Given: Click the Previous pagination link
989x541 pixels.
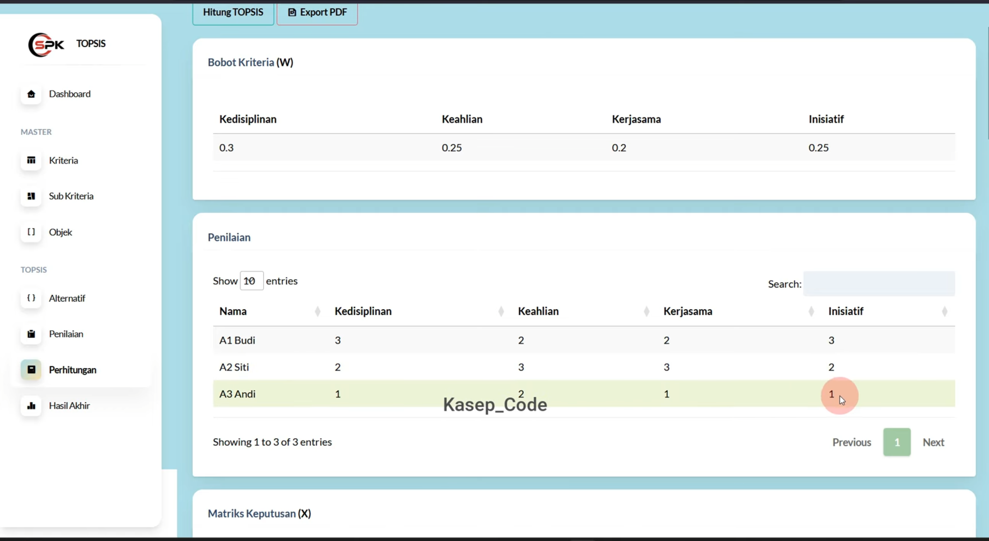Looking at the screenshot, I should tap(852, 442).
